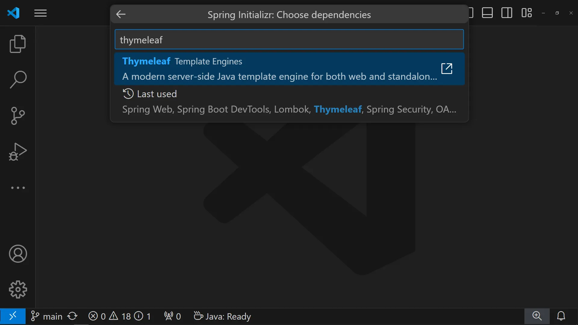This screenshot has width=578, height=325.
Task: Open Run and Debug view
Action: (x=18, y=152)
